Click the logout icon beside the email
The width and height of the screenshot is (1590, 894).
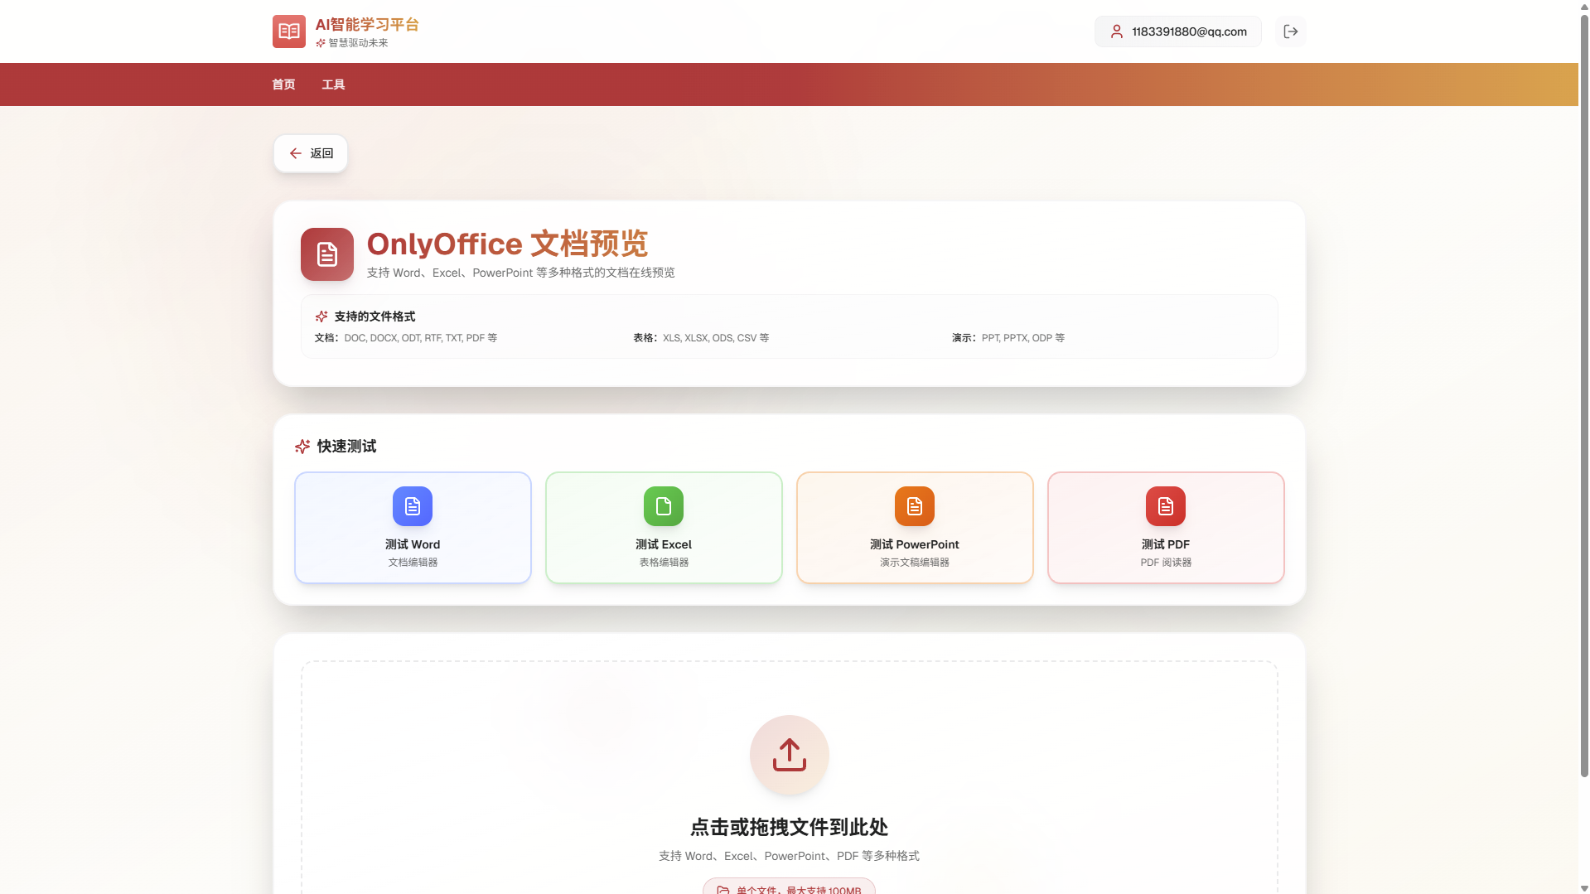[x=1290, y=31]
